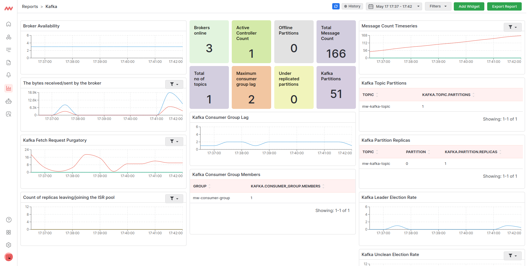528x266 pixels.
Task: Open the date range May 17 dropdown
Action: pyautogui.click(x=394, y=6)
